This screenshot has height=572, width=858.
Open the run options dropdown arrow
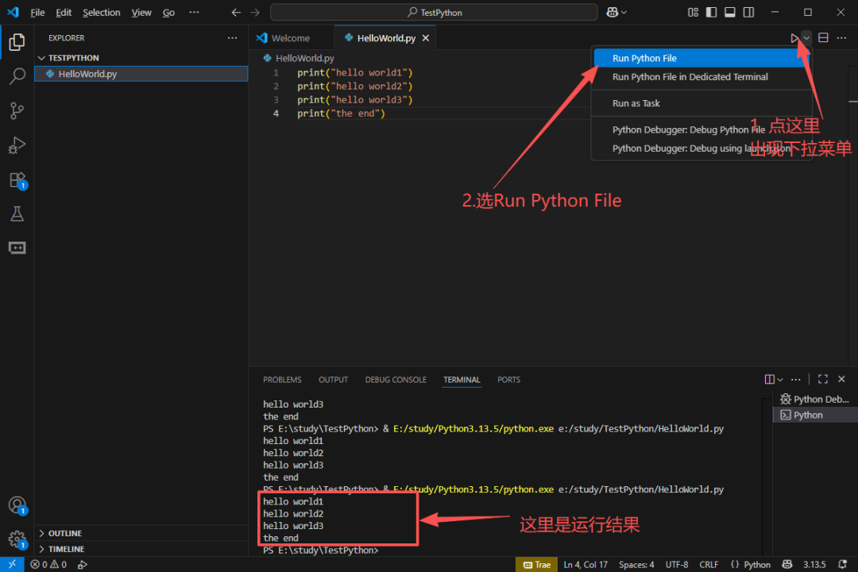pos(806,38)
